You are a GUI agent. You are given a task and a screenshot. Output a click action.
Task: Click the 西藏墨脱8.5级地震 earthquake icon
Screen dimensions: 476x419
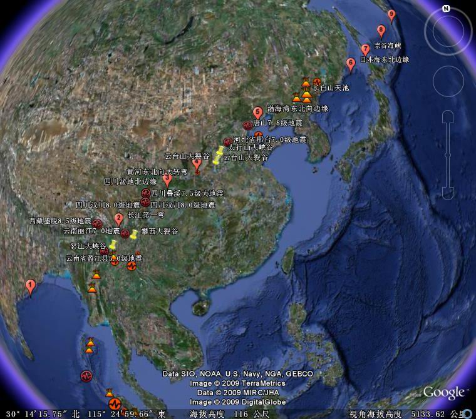[x=98, y=224]
